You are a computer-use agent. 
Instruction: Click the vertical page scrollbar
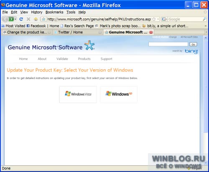pos(206,86)
